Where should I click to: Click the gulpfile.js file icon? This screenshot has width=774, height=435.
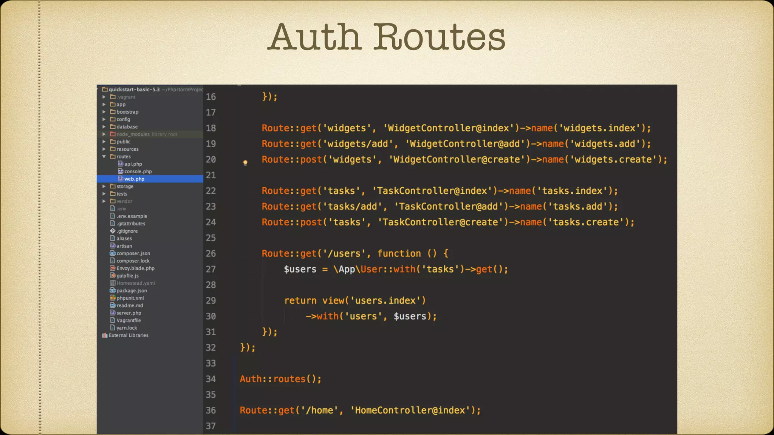pyautogui.click(x=113, y=276)
